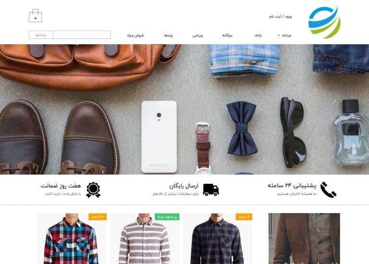Click the green پیشنهاد ویژه badge
The width and height of the screenshot is (369, 264).
point(167,217)
